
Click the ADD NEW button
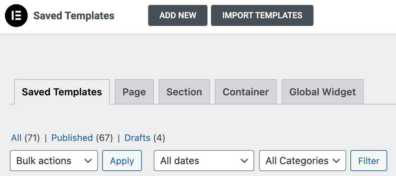(178, 15)
